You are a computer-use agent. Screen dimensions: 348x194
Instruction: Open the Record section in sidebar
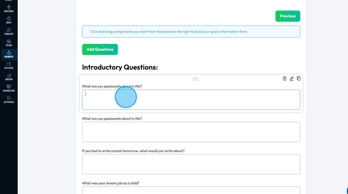tap(9, 8)
